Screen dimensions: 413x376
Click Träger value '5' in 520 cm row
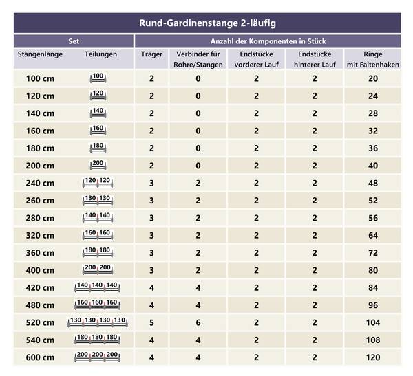tap(151, 322)
